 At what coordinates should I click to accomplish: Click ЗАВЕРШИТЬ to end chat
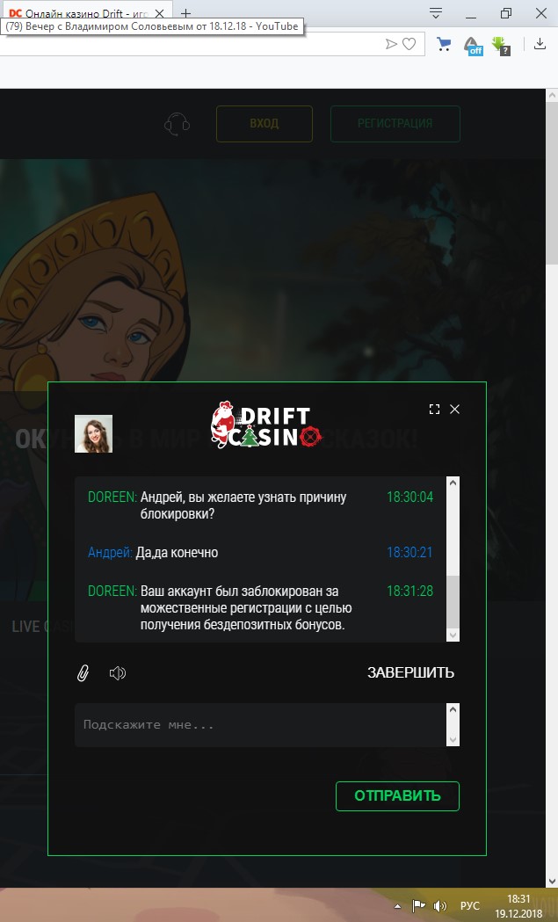tap(410, 672)
